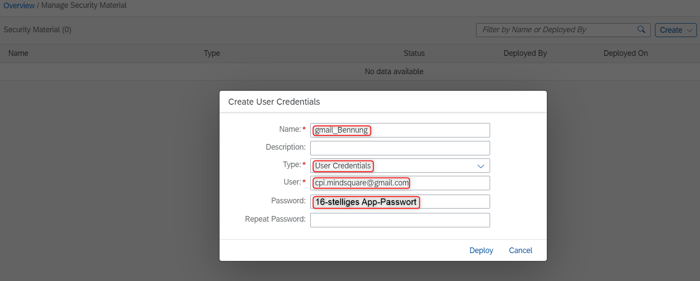Click the Deployed By column header
The height and width of the screenshot is (281, 700).
[525, 53]
